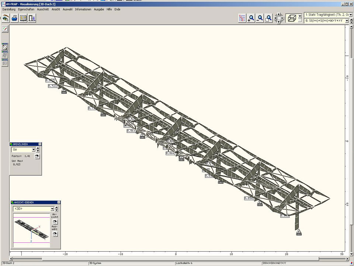Toggle the label display button in left sidebar
The width and height of the screenshot is (354, 266).
tap(5, 63)
